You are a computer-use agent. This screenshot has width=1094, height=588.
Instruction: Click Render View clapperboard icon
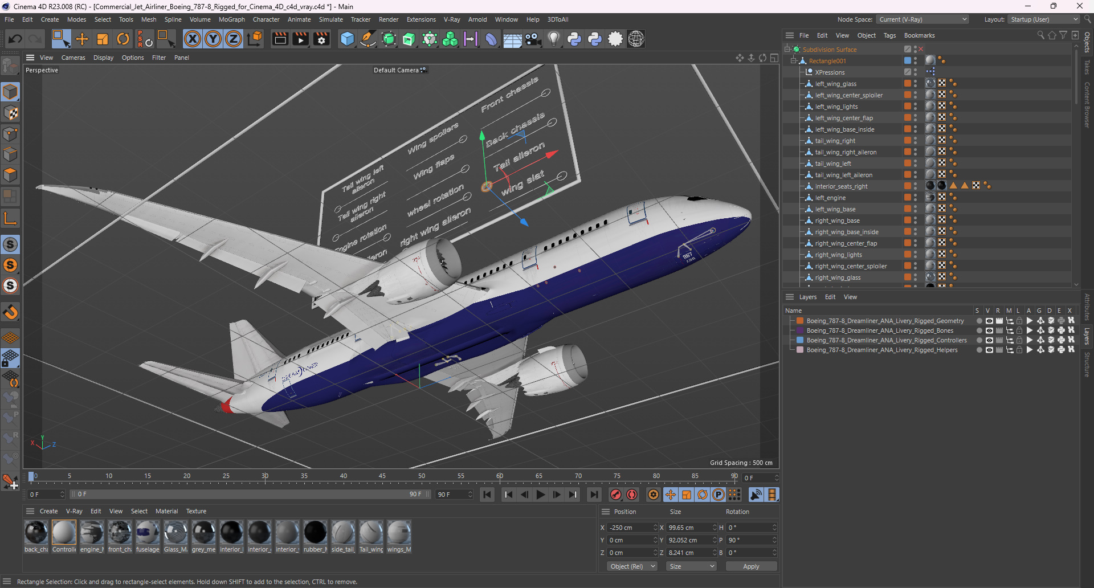280,39
